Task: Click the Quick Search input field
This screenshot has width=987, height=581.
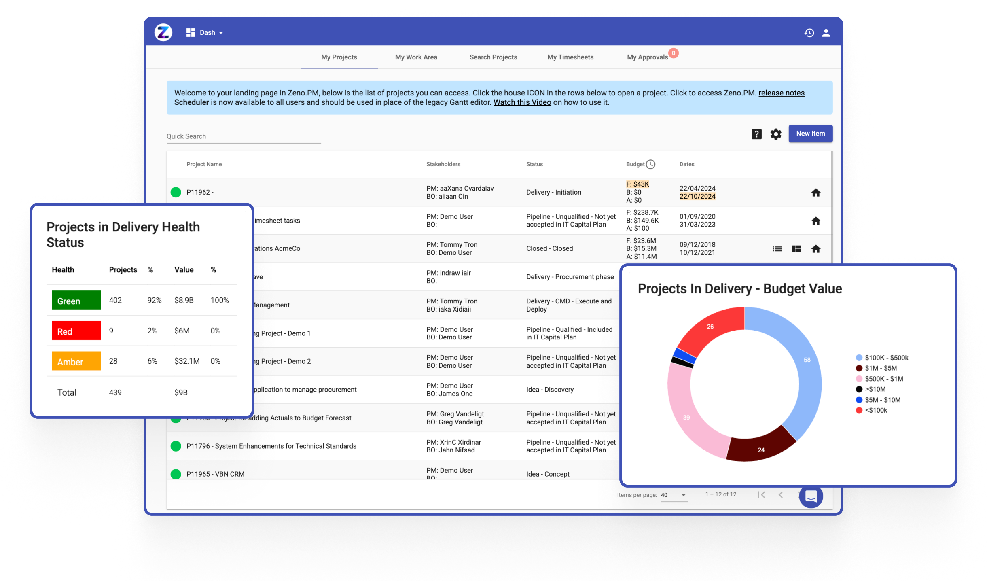Action: point(244,136)
